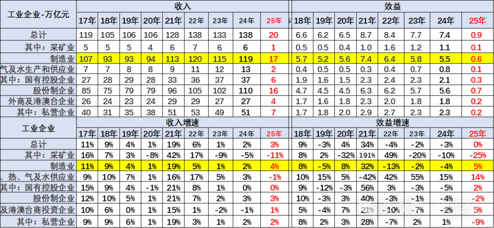Select 国有控股企业 效益增速 19年 value -12%
Image resolution: width=494 pixels, height=228 pixels.
(324, 188)
